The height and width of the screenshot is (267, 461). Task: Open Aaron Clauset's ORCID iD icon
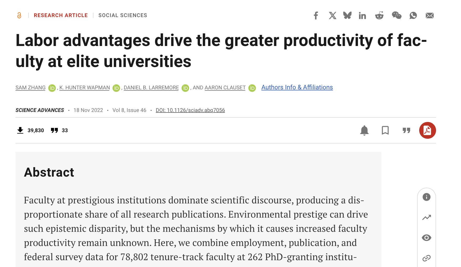252,88
